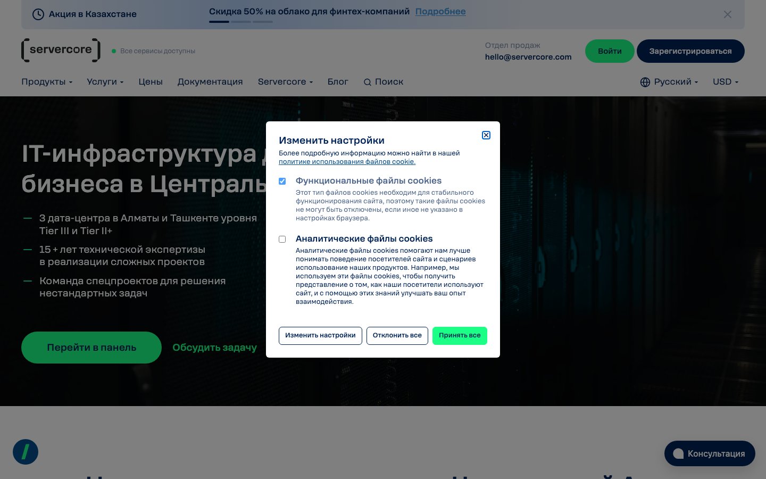Viewport: 766px width, 479px height.
Task: Expand the Услуги menu
Action: pyautogui.click(x=105, y=82)
